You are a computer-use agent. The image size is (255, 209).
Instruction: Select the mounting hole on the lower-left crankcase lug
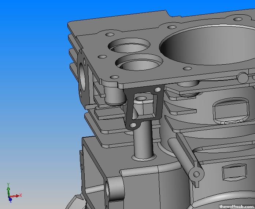coord(108,190)
